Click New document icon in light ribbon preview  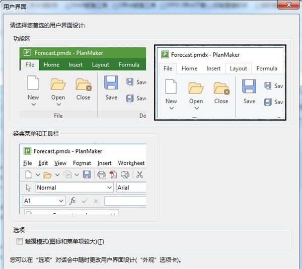[x=171, y=86]
